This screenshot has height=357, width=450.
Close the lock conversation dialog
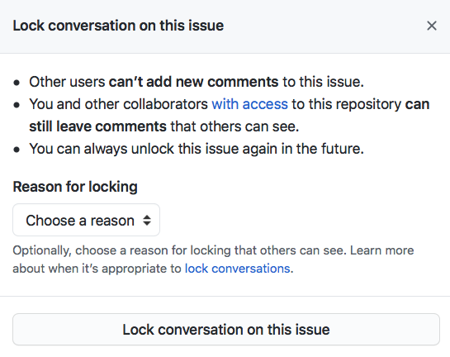[x=432, y=26]
